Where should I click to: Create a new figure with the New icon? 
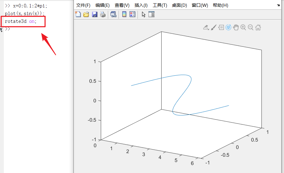click(78, 14)
